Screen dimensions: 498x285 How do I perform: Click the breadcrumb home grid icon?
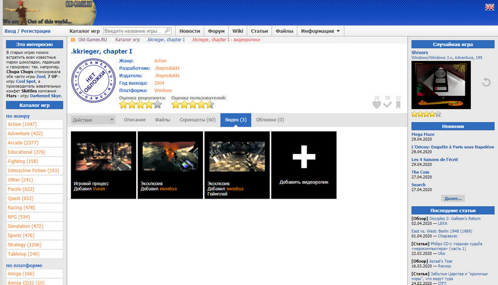click(73, 40)
